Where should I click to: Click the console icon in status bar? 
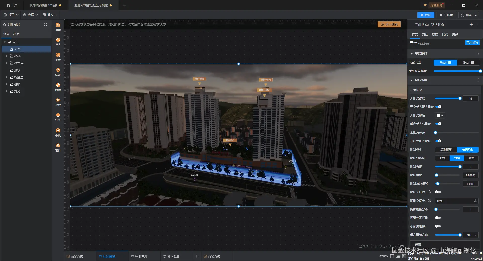pos(404,256)
